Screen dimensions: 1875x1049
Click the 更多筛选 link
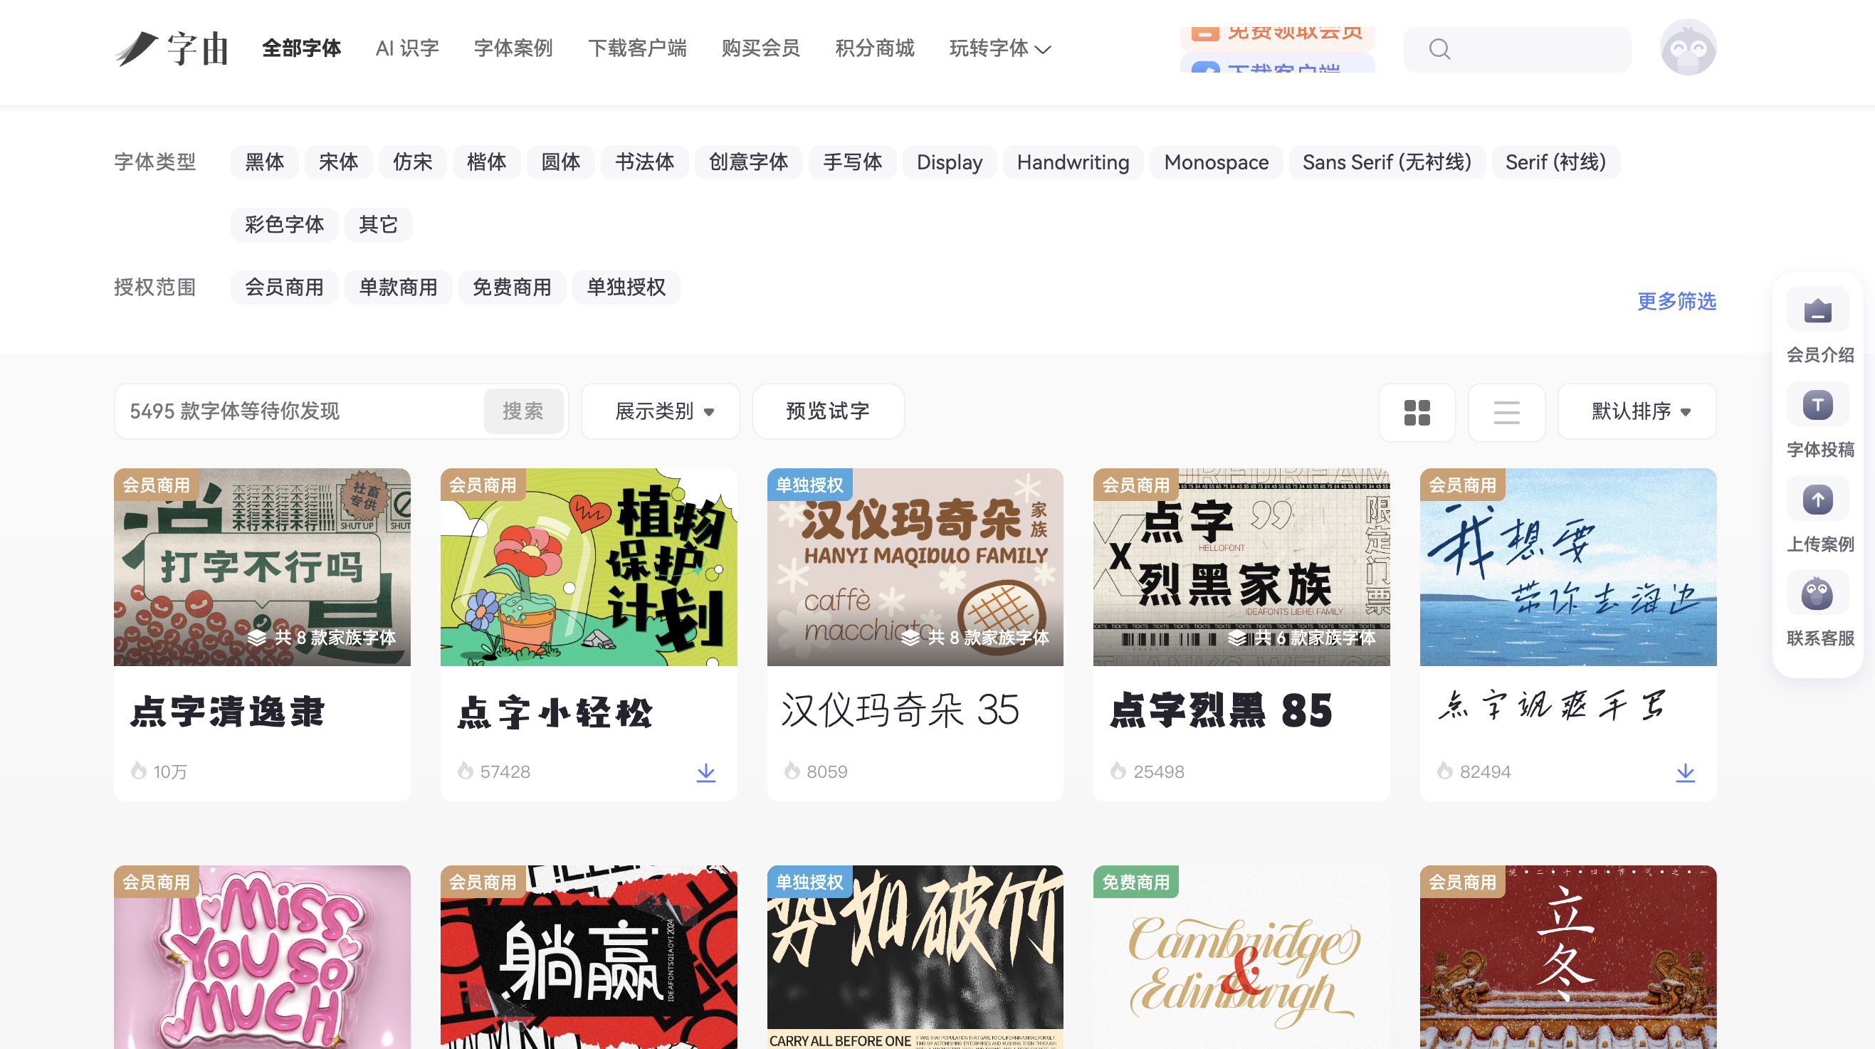click(1676, 301)
